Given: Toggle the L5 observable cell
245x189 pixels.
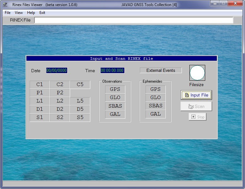Looking at the screenshot, I should (x=80, y=101).
